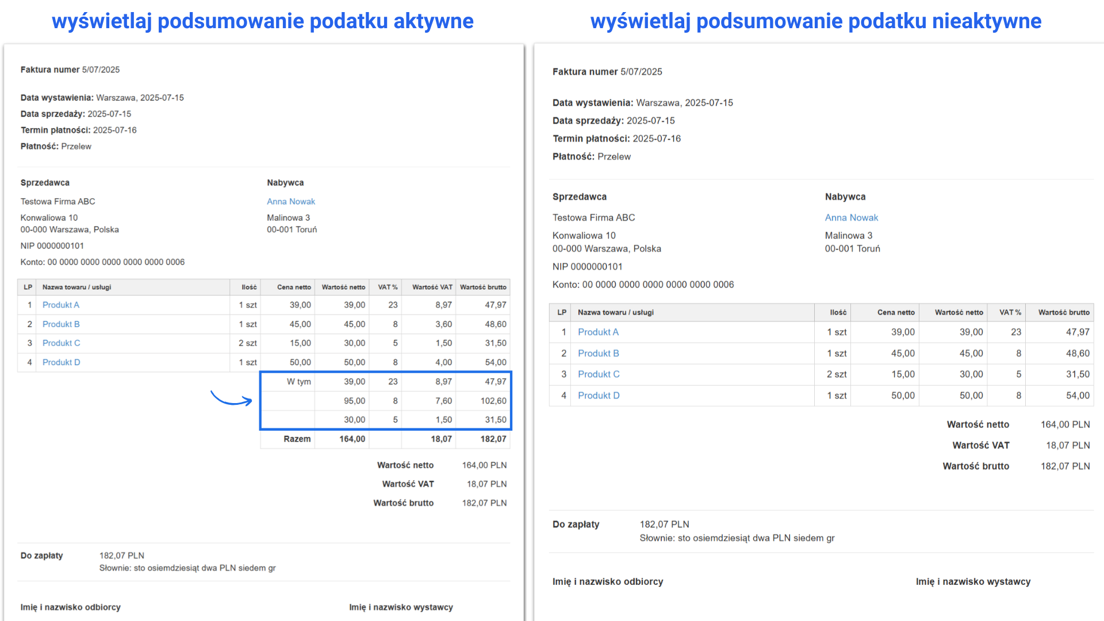Viewport: 1104px width, 621px height.
Task: Click the heading 'wyświetlaj podsumowanie podatku nieaktywne'
Action: [x=816, y=21]
